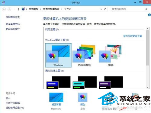Open 颜色 color settings icon

pos(83,97)
